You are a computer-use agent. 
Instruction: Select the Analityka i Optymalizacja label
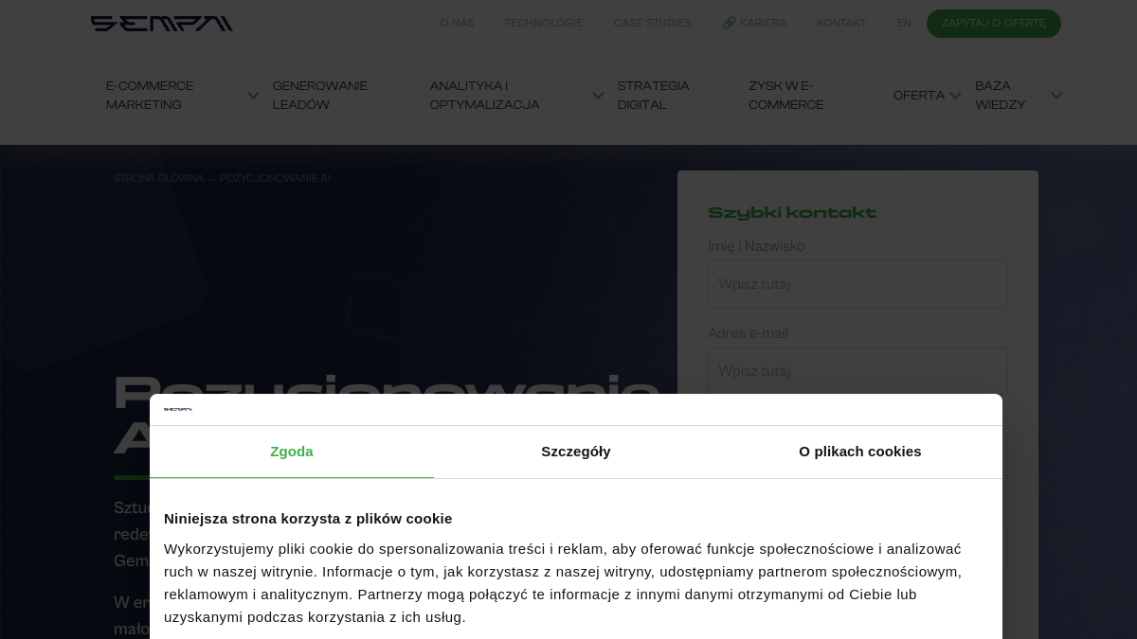coord(485,96)
